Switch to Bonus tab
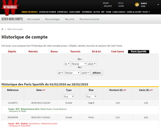The height and width of the screenshot is (129, 161). click(x=54, y=51)
